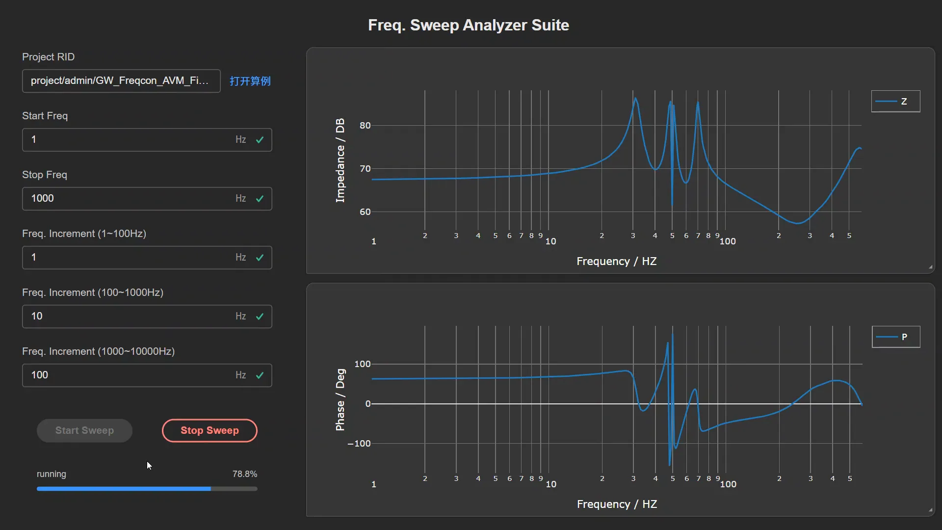The image size is (942, 530).
Task: Click the Project RID label
Action: 49,57
